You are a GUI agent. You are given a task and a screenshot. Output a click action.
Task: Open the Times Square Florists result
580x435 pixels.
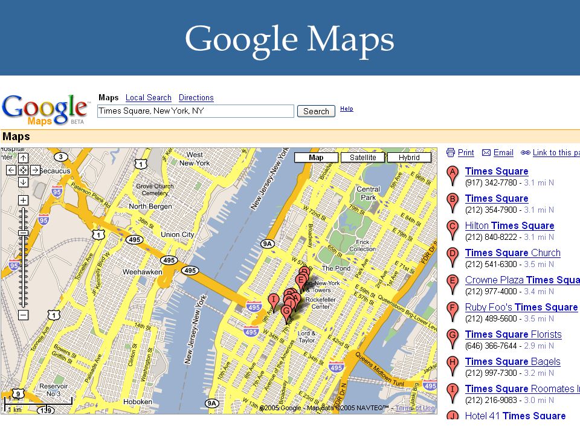(513, 334)
